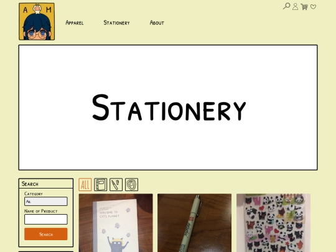This screenshot has height=252, width=336.
Task: Filter by notebook icon
Action: [101, 185]
